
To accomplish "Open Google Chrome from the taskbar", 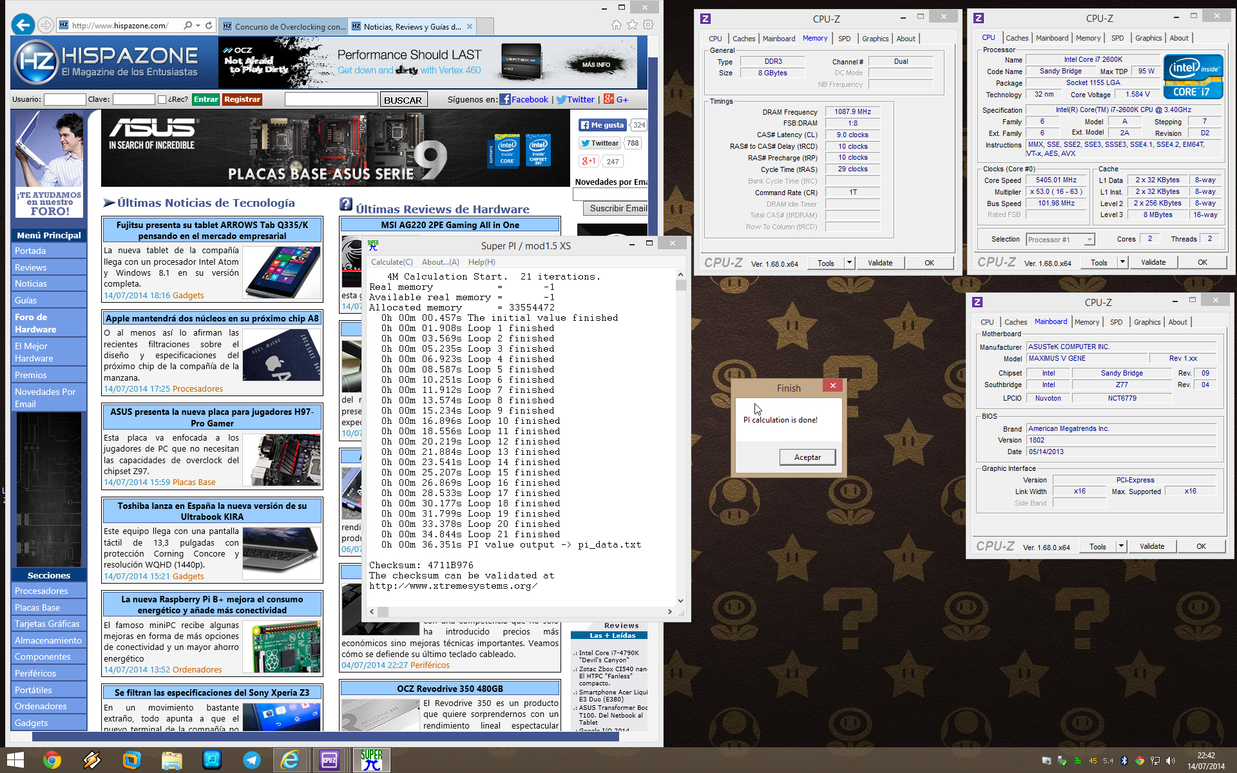I will [x=52, y=760].
